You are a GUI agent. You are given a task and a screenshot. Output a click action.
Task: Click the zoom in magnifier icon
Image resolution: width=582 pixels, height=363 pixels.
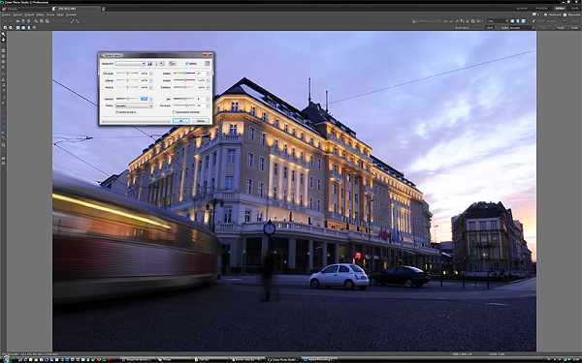pos(5,28)
